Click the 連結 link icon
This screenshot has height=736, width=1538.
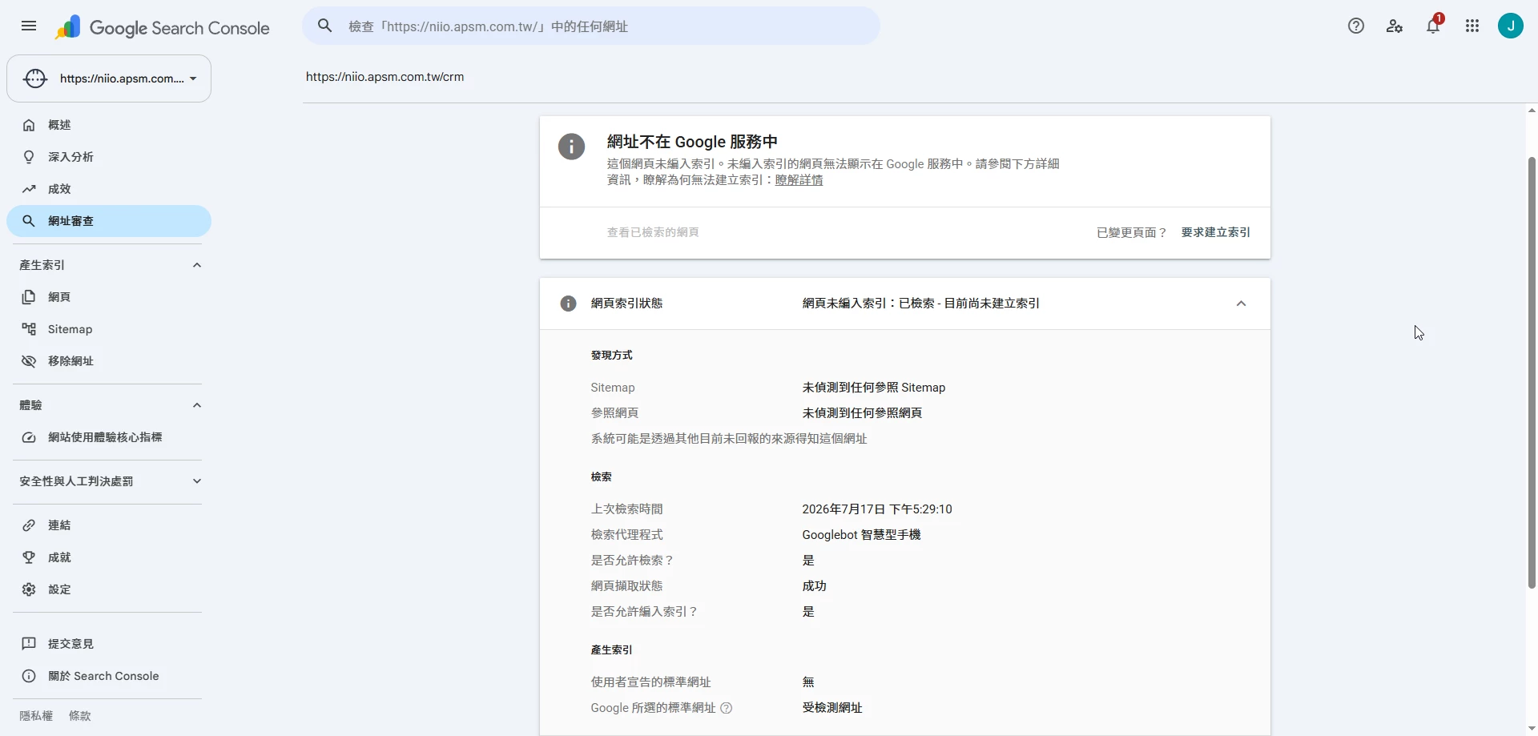29,525
